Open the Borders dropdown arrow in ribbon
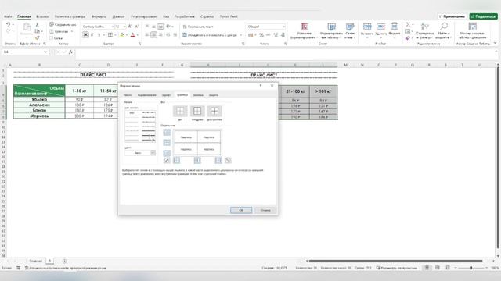The height and width of the screenshot is (281, 501). (115, 34)
